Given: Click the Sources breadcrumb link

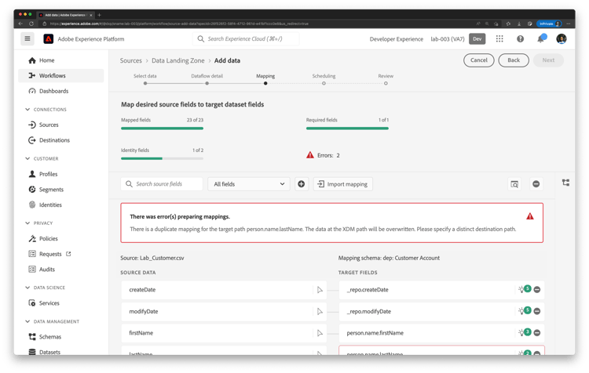Looking at the screenshot, I should coord(130,60).
